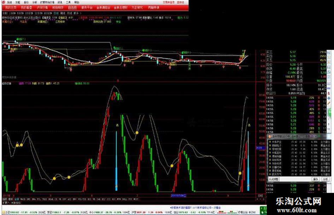Switch to 我的主页 tab
The width and height of the screenshot is (334, 215).
pos(11,8)
